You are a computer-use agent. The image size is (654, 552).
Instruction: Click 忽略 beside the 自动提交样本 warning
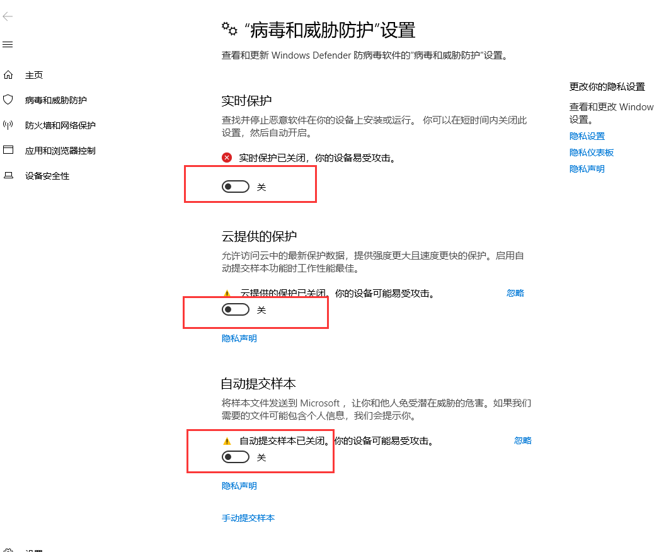coord(522,440)
